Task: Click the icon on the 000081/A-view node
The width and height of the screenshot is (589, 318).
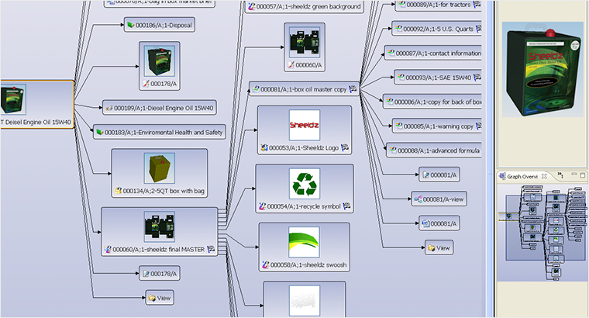Action: click(418, 199)
